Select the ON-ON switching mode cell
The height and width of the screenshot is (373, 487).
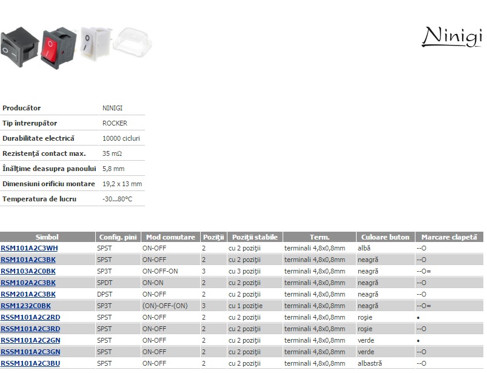(x=153, y=283)
